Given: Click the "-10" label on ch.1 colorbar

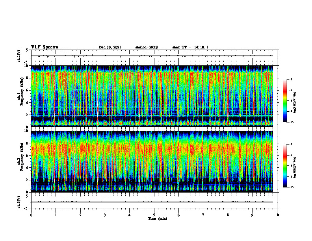Looking at the screenshot, I should click(x=291, y=122).
